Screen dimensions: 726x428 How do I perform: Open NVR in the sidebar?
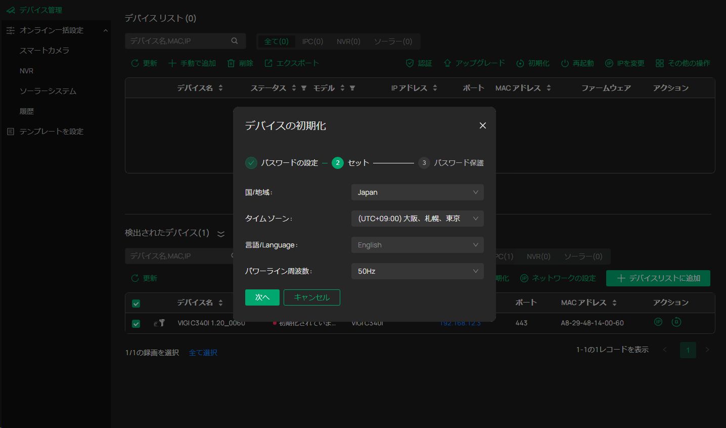pos(26,71)
